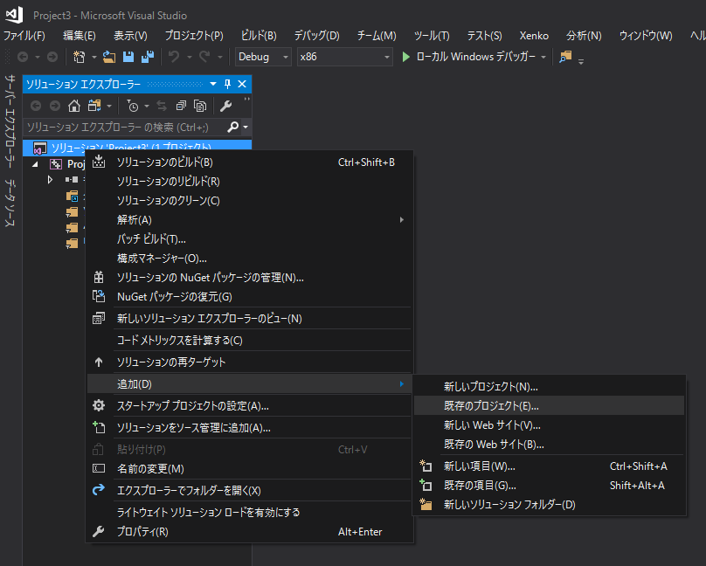
Task: Open the 編集(E) menu
Action: coord(80,36)
